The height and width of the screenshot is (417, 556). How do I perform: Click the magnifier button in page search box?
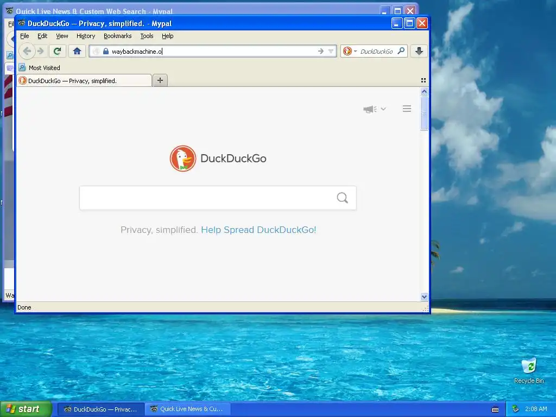pos(342,198)
